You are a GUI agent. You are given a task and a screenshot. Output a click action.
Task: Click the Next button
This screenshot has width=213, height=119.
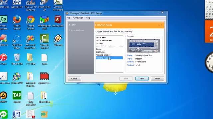tap(142, 79)
